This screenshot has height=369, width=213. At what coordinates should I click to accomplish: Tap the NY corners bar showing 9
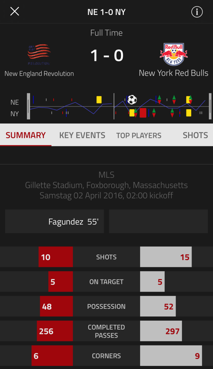tap(171, 356)
